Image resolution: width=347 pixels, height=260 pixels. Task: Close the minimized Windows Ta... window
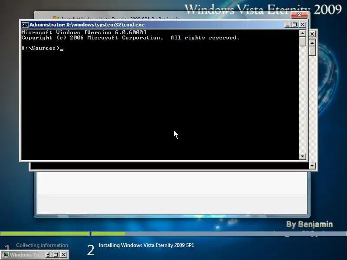click(64, 255)
